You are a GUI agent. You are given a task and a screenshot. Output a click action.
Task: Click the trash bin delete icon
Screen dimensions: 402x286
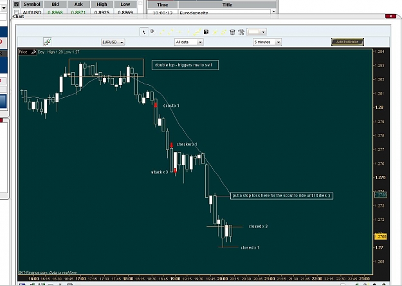coord(232,32)
